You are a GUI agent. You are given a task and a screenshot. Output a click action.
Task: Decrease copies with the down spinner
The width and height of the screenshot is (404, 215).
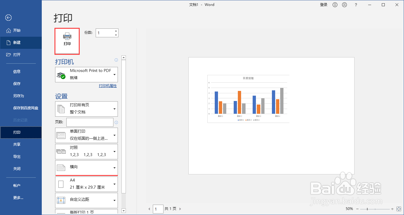coord(116,35)
